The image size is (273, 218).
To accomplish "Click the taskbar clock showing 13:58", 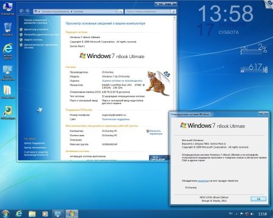I will [263, 214].
